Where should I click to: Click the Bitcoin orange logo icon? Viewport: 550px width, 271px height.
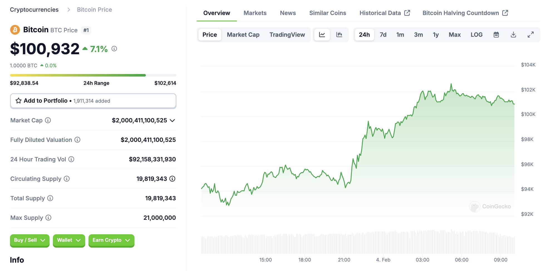point(15,30)
